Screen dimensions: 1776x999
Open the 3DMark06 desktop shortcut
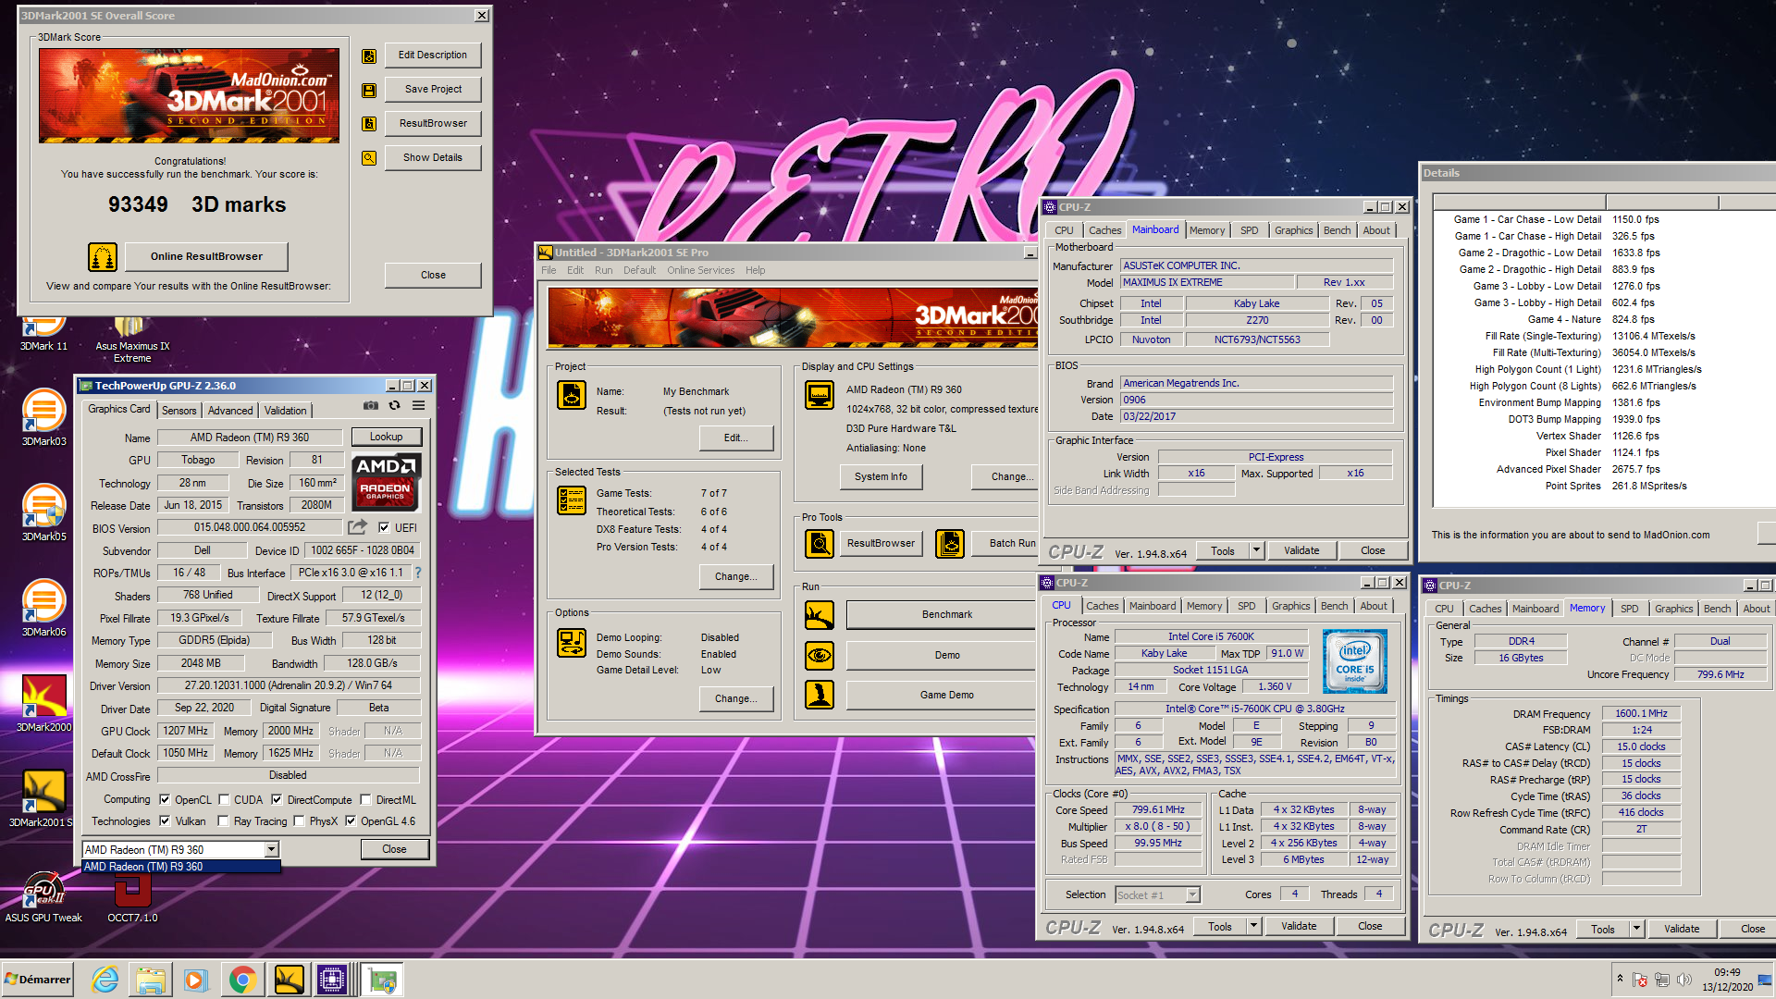coord(43,609)
